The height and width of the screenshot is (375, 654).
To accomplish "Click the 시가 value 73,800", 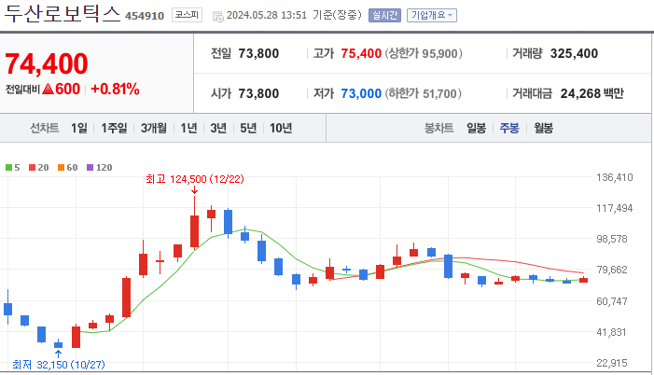I will coord(258,93).
